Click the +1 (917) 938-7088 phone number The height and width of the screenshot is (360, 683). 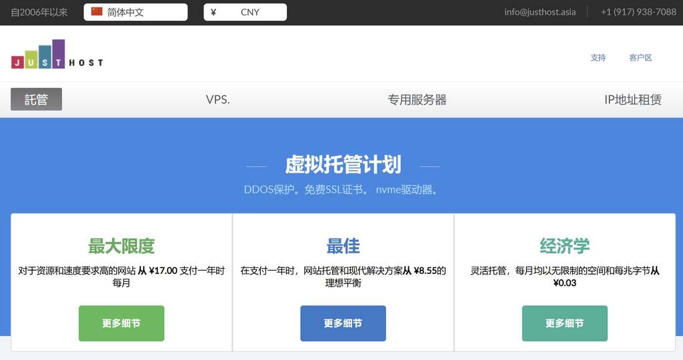[x=638, y=12]
